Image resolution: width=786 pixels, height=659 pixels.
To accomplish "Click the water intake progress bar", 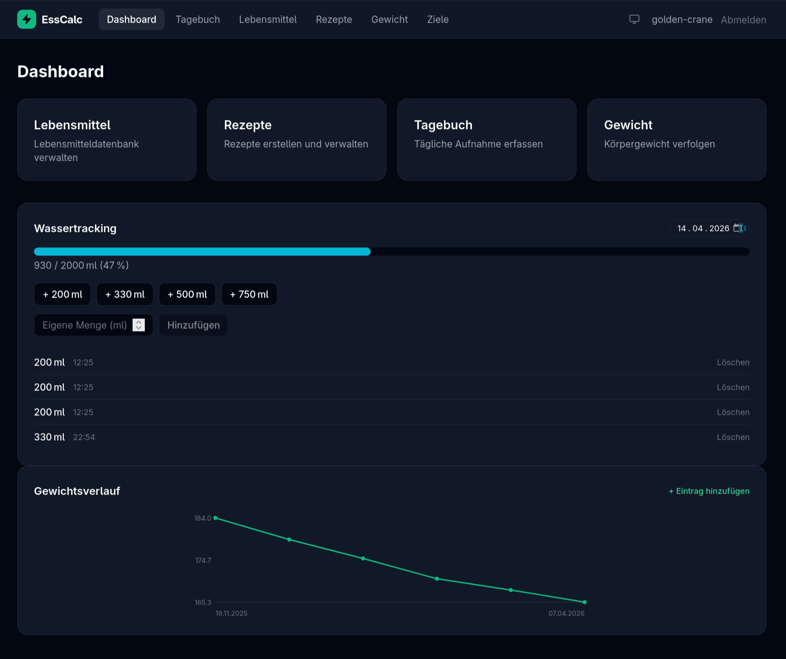I will pos(392,252).
